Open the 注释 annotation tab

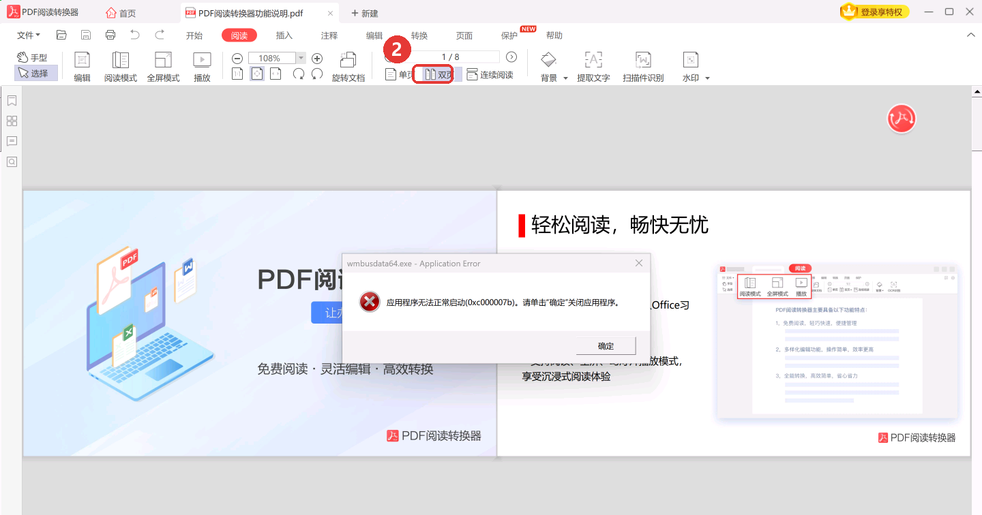(329, 35)
